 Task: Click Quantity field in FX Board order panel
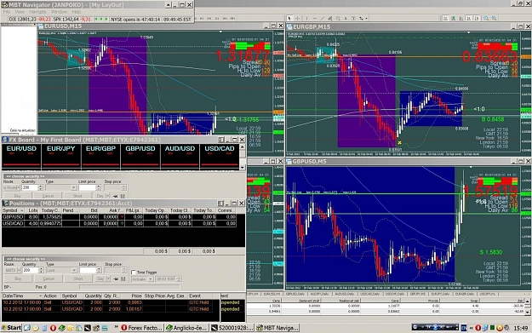(x=30, y=187)
